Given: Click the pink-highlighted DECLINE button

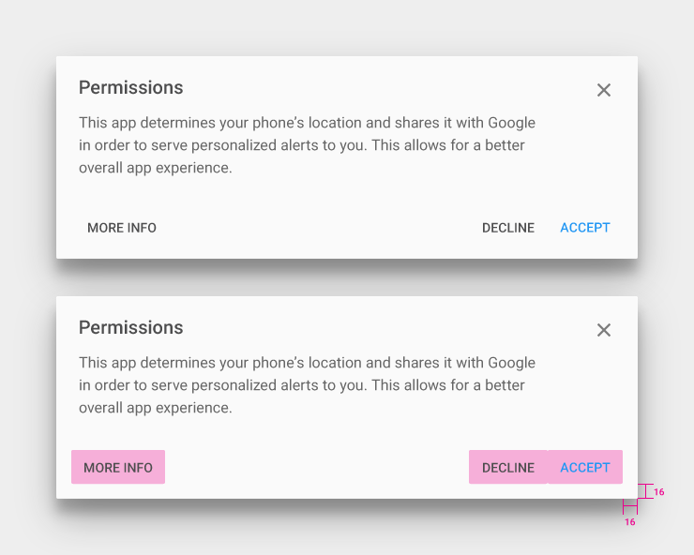Looking at the screenshot, I should point(508,468).
